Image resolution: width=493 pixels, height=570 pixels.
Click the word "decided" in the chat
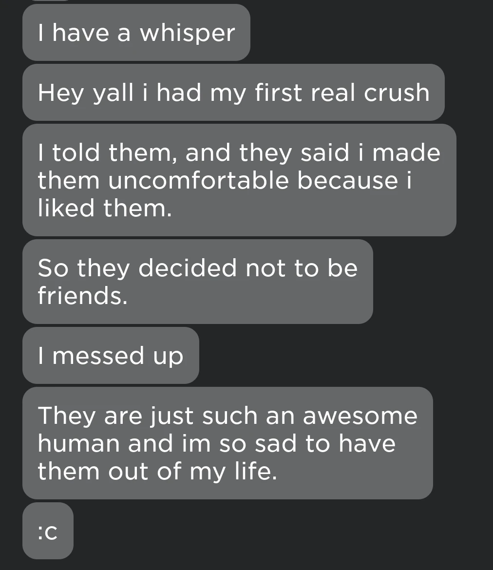click(184, 268)
